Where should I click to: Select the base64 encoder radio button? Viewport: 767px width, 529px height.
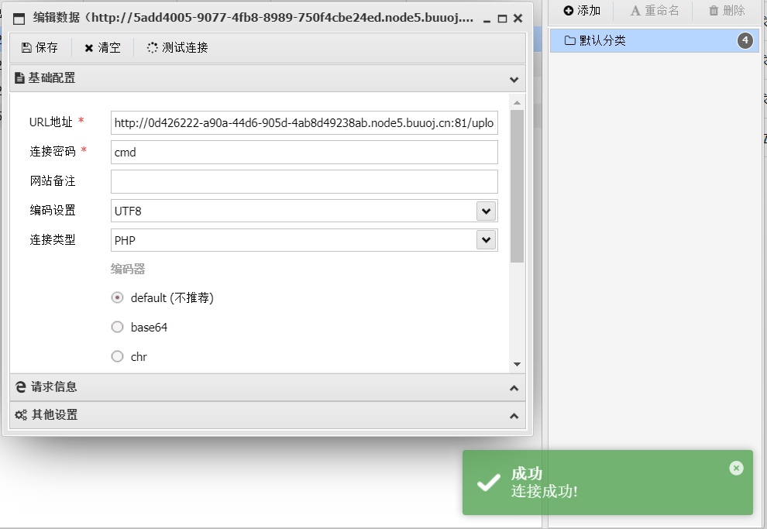118,328
